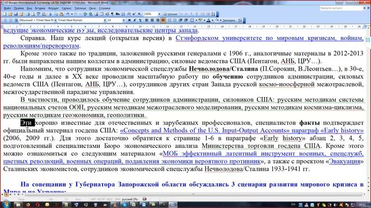Open the Сервис menu
This screenshot has width=371, height=208.
pos(67,8)
